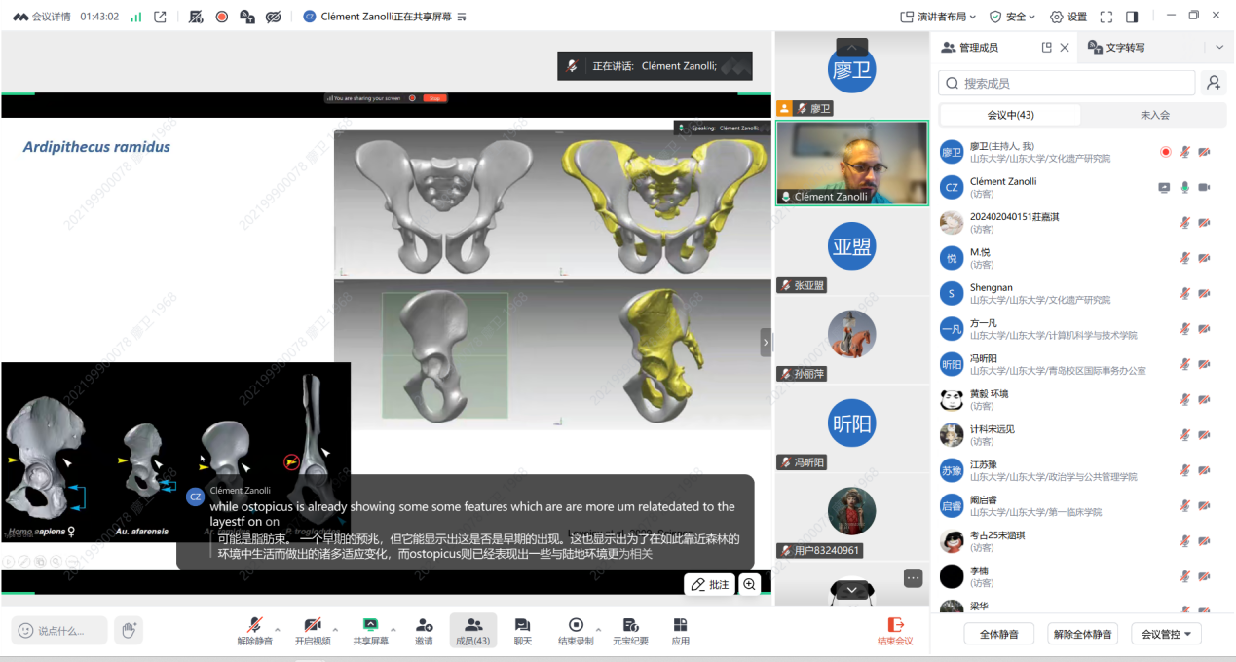Click the 批注 annotate button
The image size is (1236, 662).
(x=710, y=584)
